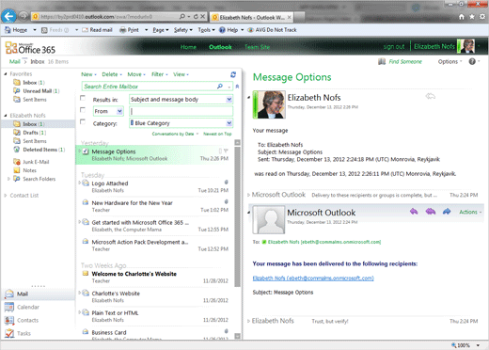Screen dimensions: 489x350
Task: Toggle the From filter checkbox
Action: pos(83,110)
